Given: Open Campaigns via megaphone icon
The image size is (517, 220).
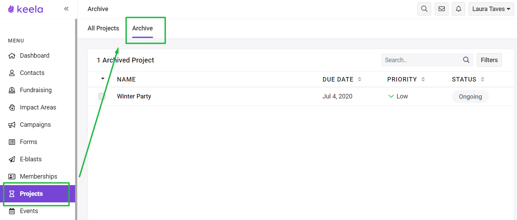Looking at the screenshot, I should point(12,125).
